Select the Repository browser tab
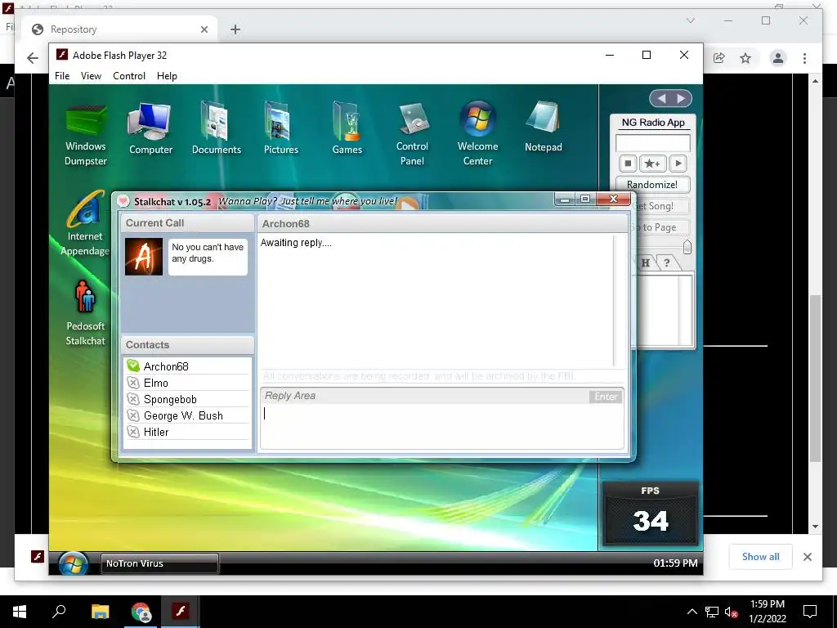 pos(120,29)
